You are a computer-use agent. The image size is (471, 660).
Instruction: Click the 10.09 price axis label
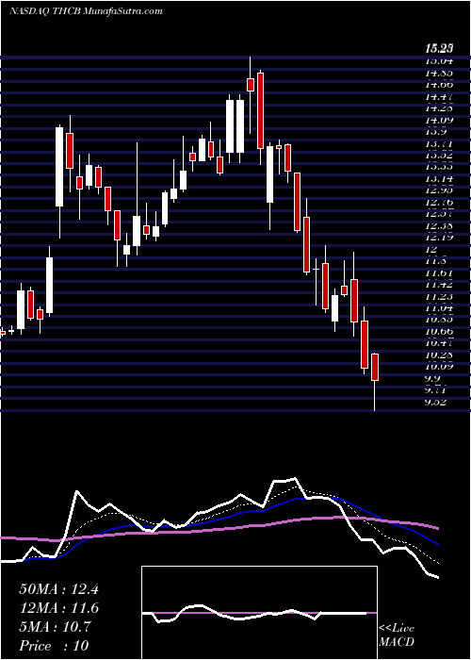point(440,368)
